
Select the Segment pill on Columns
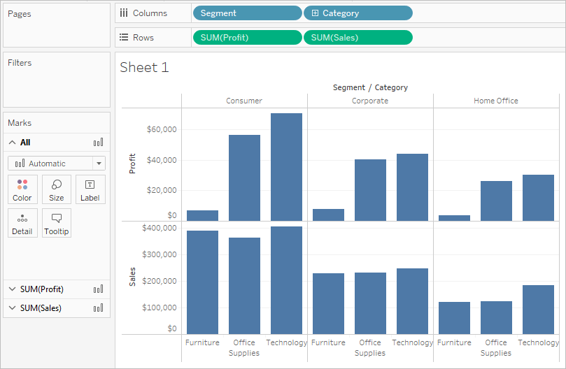(247, 13)
